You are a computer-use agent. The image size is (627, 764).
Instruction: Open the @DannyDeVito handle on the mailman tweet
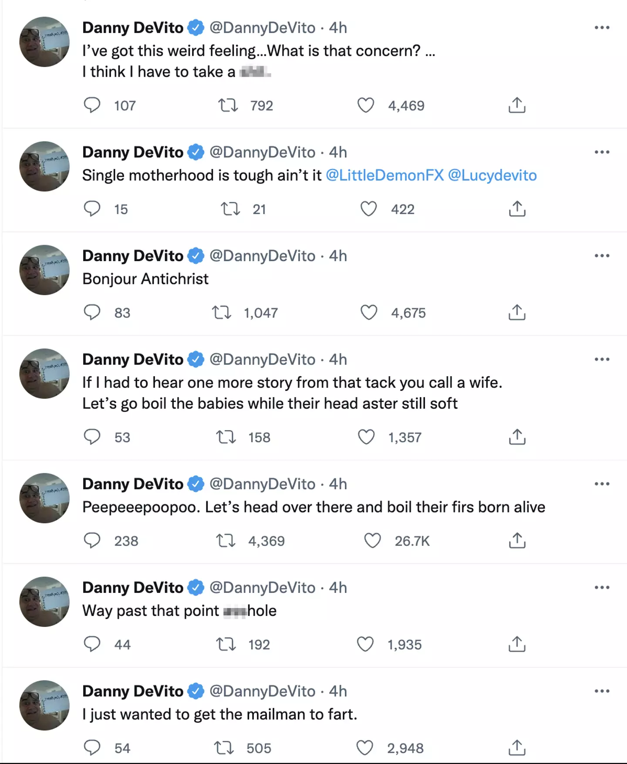tap(262, 691)
